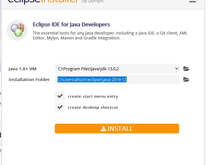
Task: Click the orange INSTALL button
Action: point(117,129)
